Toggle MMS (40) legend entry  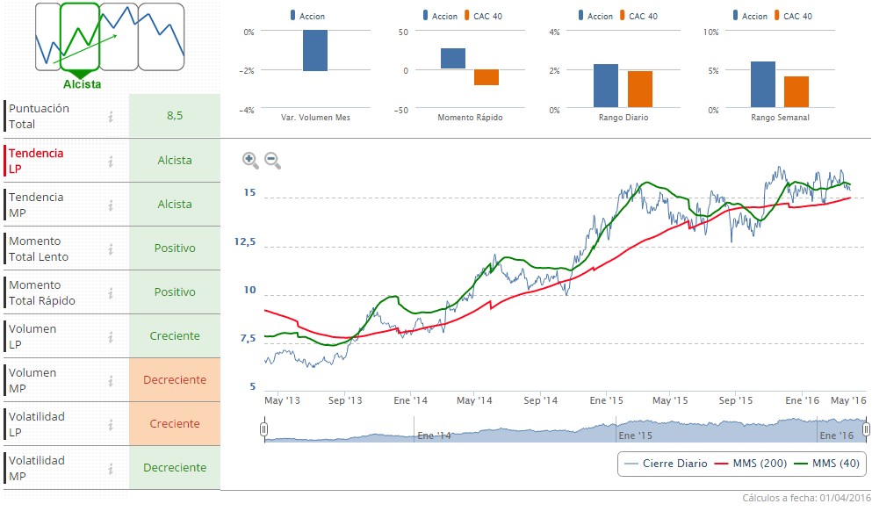825,464
